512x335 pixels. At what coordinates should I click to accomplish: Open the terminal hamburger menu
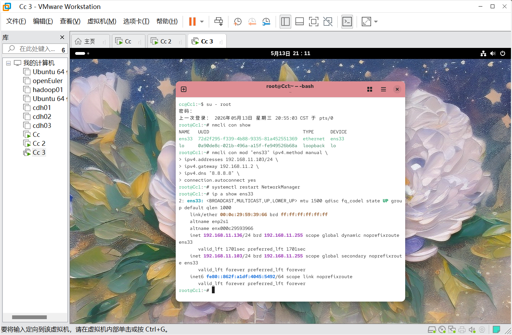(x=383, y=89)
